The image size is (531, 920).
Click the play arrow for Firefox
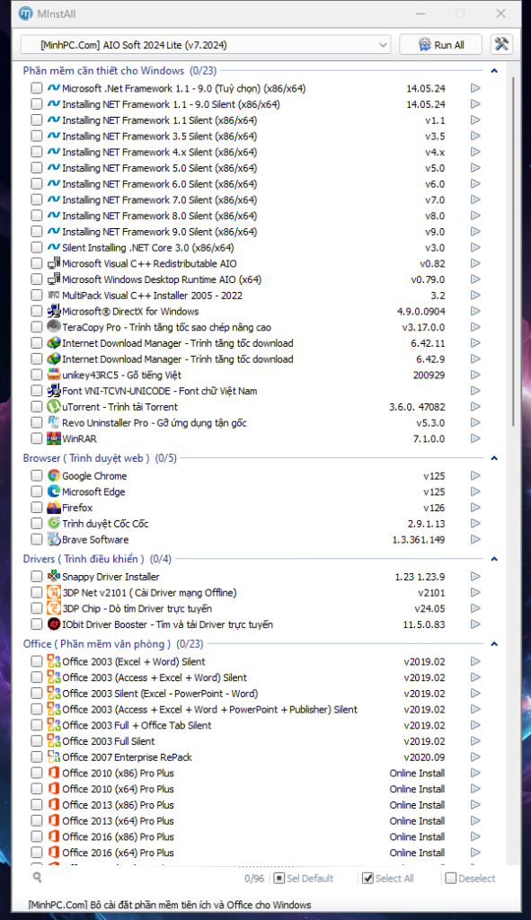(475, 508)
